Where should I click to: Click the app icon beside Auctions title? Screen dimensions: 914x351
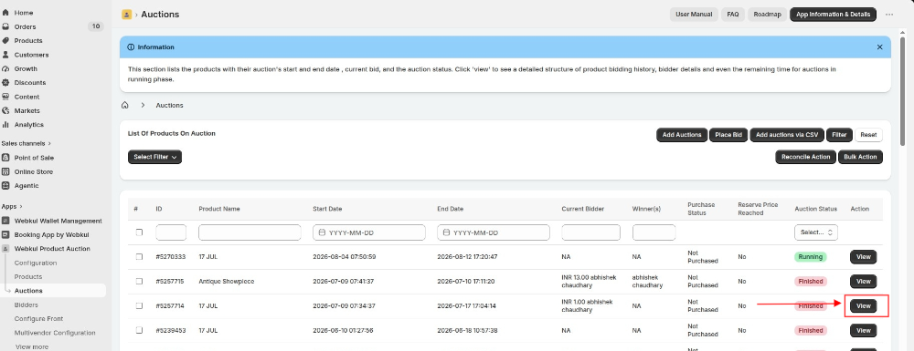(x=126, y=15)
